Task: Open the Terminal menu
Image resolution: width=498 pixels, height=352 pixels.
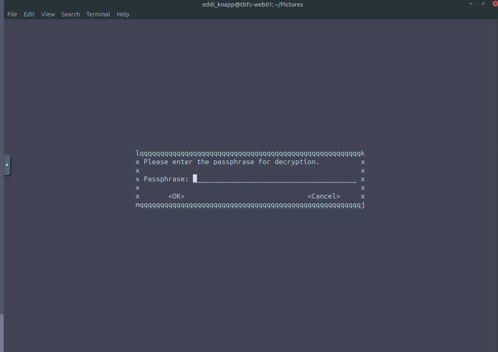Action: coord(98,14)
